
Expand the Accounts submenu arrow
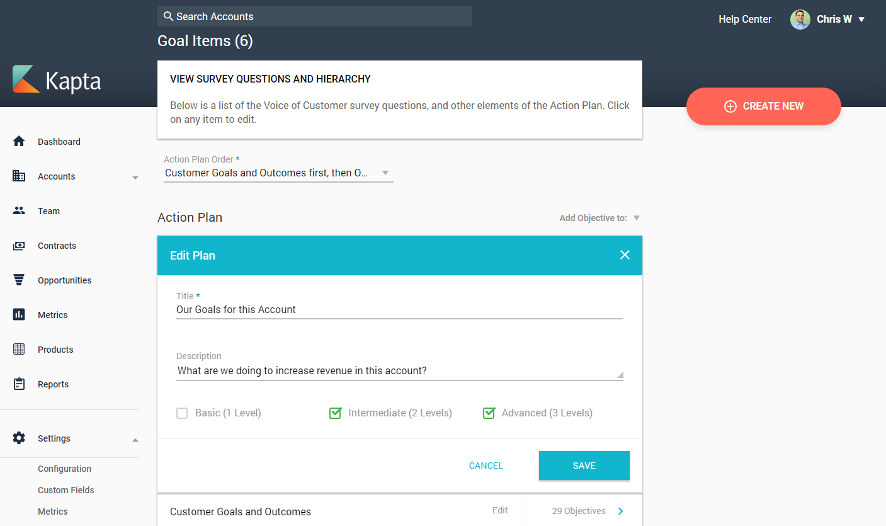[135, 178]
